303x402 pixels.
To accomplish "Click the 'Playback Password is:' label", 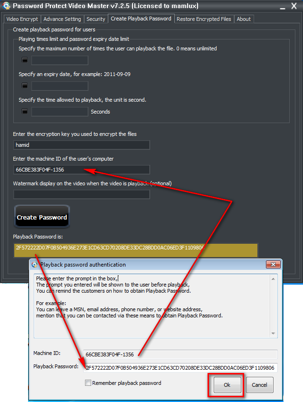I will 38,237.
